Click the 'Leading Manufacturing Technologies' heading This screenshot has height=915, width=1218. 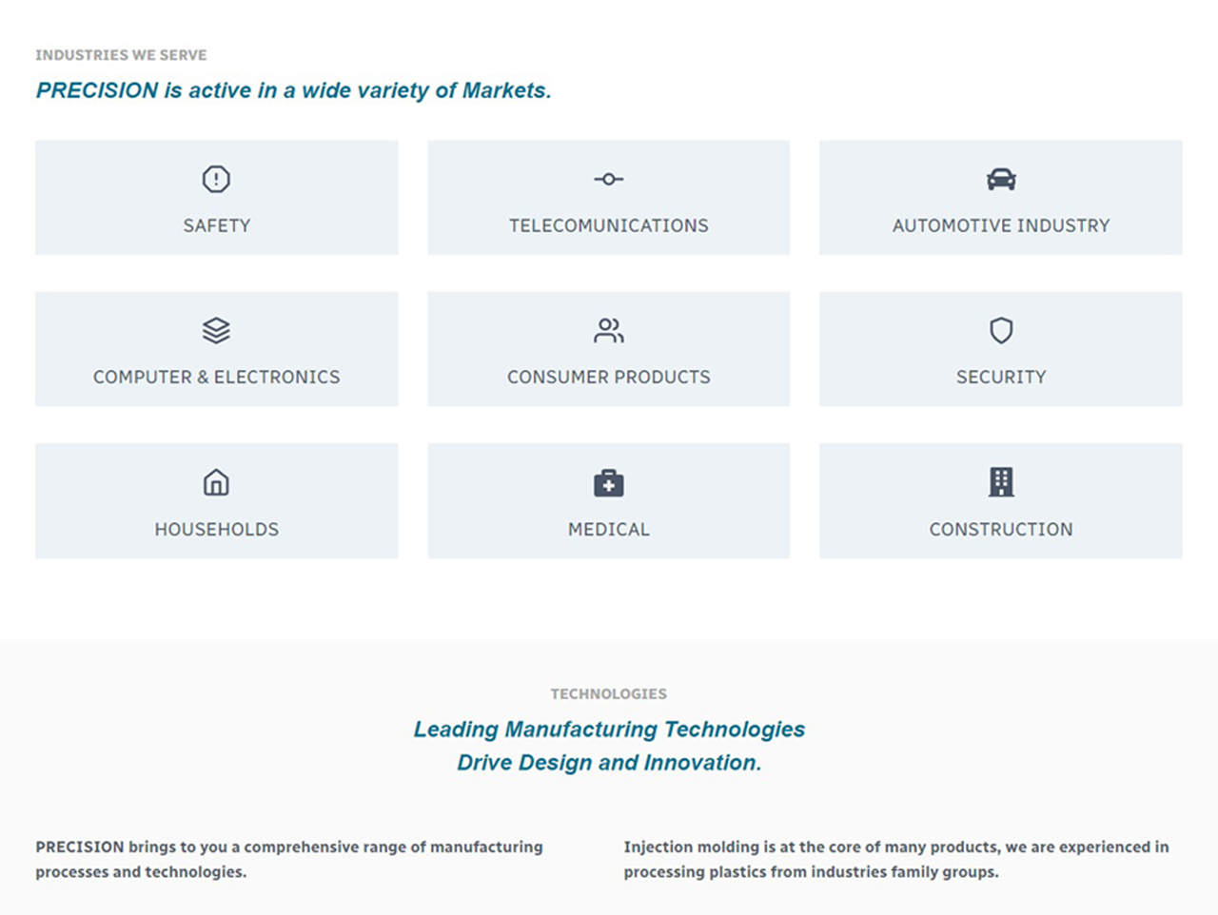pyautogui.click(x=609, y=730)
